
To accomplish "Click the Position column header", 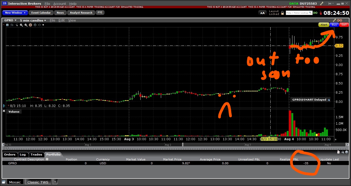I will click(x=71, y=159).
